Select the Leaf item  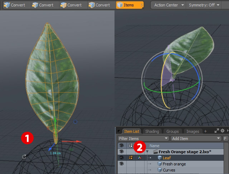click(167, 158)
